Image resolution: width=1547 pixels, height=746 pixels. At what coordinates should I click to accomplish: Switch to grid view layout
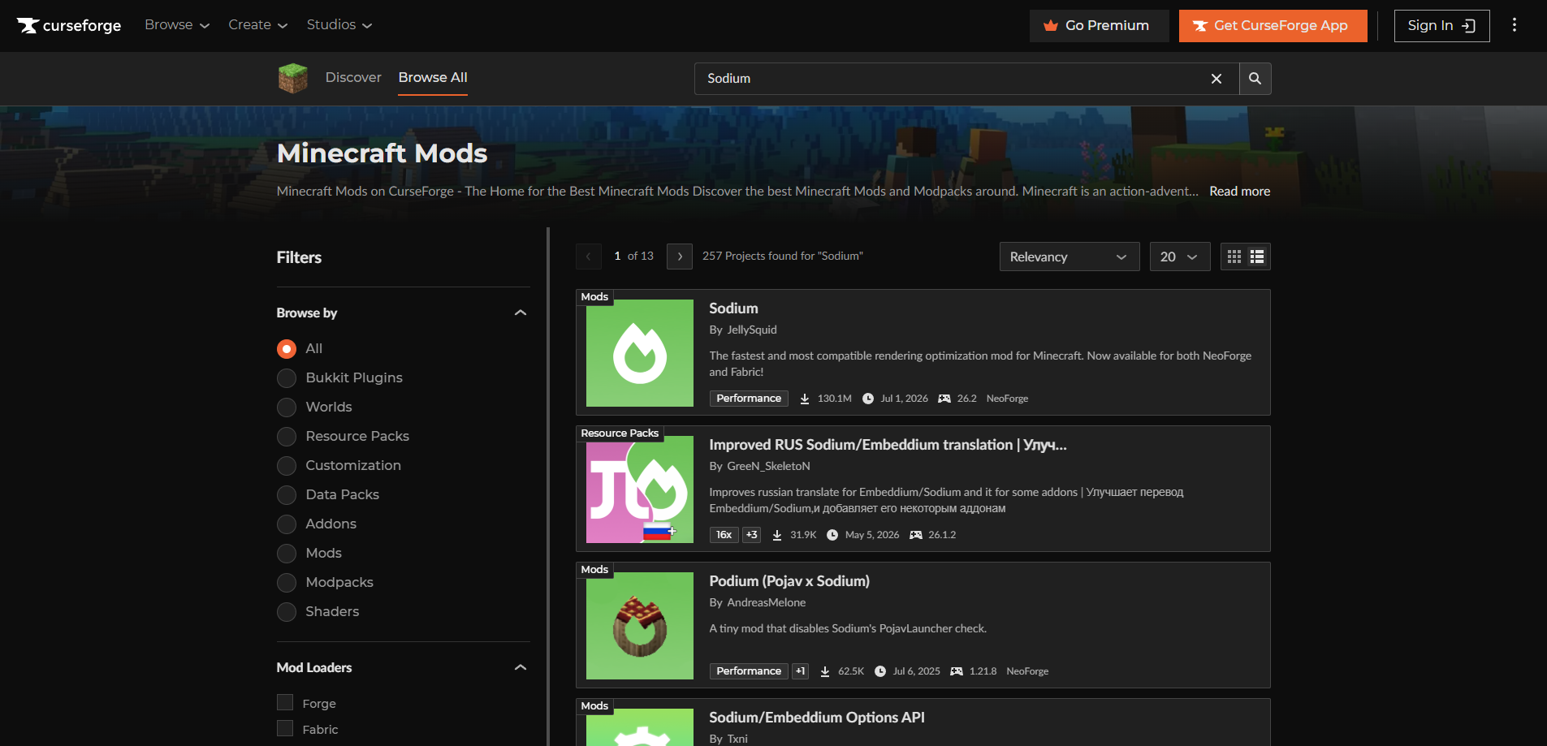[x=1234, y=257]
